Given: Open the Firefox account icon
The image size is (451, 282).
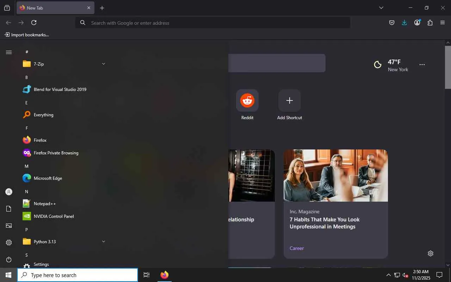Looking at the screenshot, I should click(417, 23).
